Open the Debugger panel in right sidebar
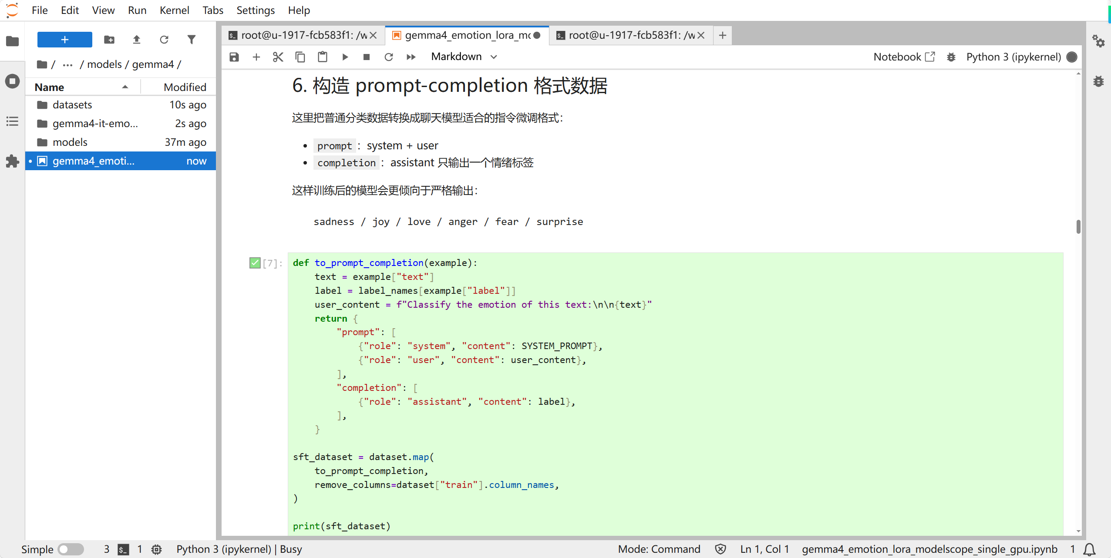 click(x=1098, y=81)
